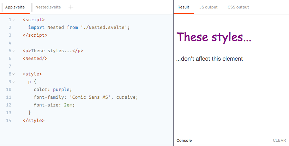The width and height of the screenshot is (289, 146).
Task: Click line number 14 in gutter
Action: [9, 121]
